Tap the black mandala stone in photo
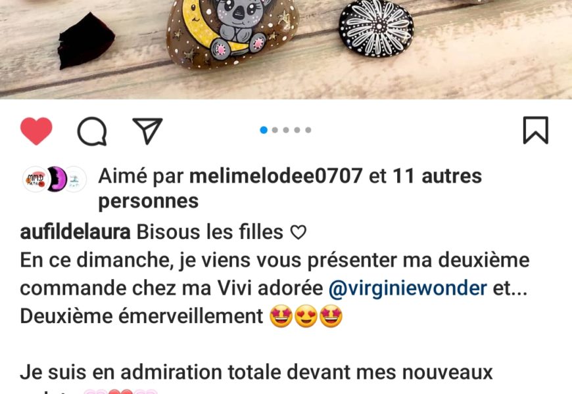Image resolution: width=572 pixels, height=394 pixels. (376, 28)
